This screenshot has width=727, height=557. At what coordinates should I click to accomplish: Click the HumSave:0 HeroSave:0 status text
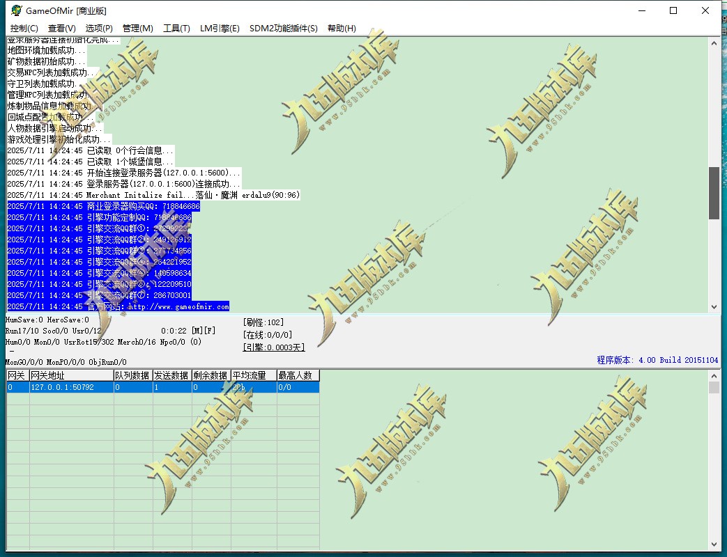coord(47,320)
